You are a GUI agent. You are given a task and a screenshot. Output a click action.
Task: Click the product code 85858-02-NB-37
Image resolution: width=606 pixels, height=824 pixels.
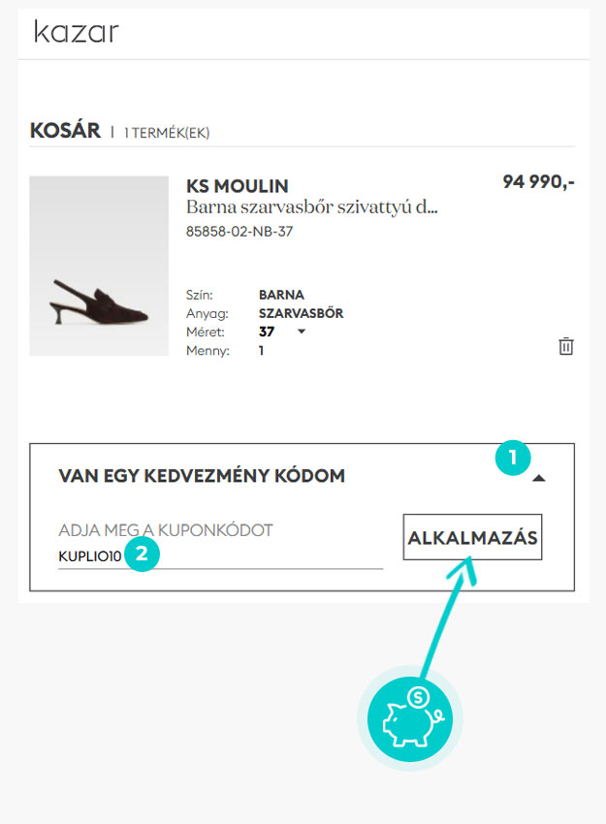click(x=239, y=233)
